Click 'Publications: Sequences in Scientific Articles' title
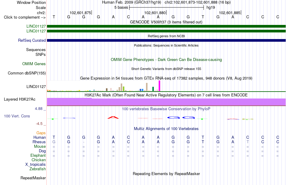The width and height of the screenshot is (286, 185). 166,45
